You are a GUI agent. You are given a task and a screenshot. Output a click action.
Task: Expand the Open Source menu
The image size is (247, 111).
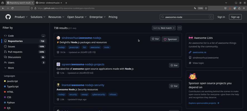[x=77, y=17]
